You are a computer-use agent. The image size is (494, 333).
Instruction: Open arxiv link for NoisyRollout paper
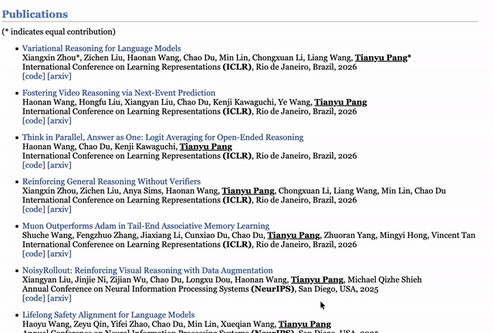pos(59,298)
